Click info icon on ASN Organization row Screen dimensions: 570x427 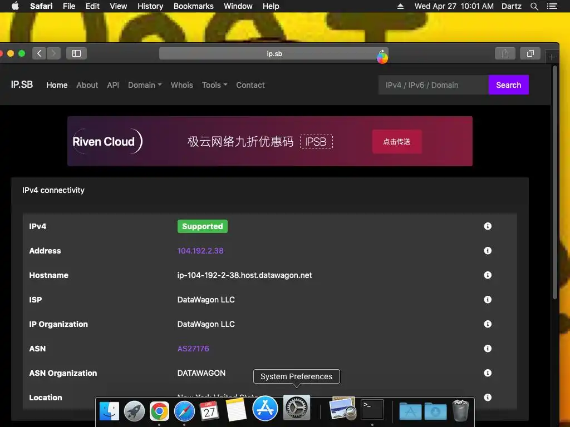coord(488,373)
